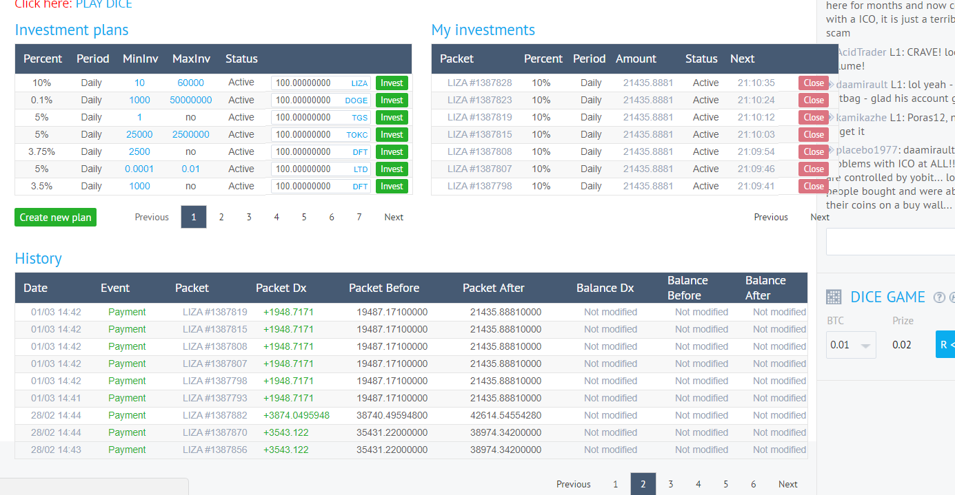The width and height of the screenshot is (955, 495).
Task: Invest in the 5% TGS plan
Action: click(x=392, y=117)
